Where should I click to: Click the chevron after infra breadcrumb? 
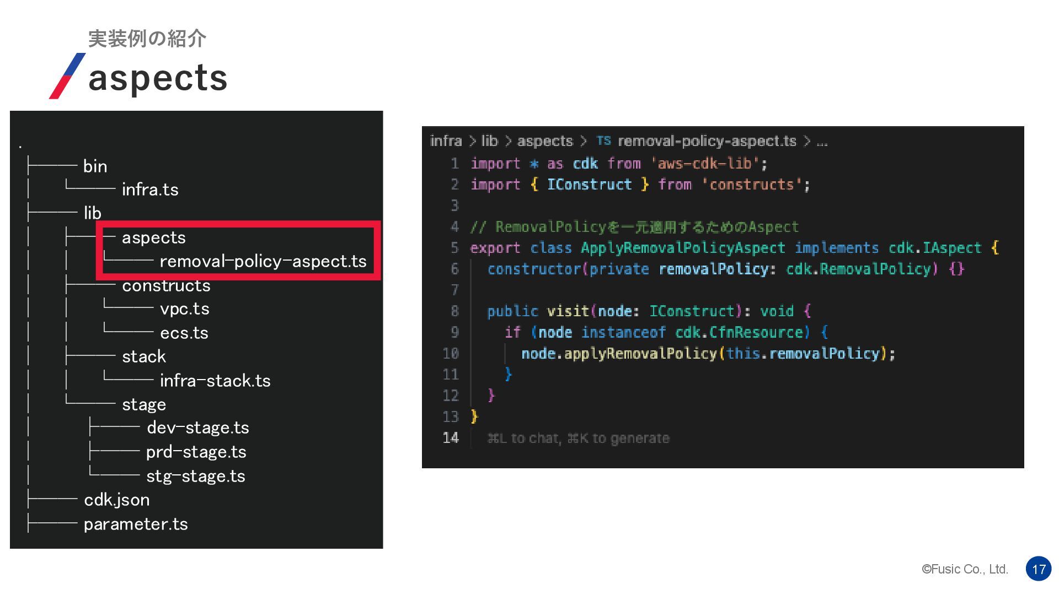472,142
